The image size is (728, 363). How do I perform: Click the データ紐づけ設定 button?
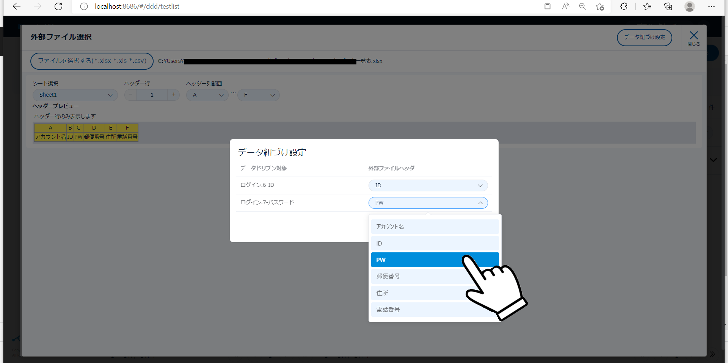644,38
